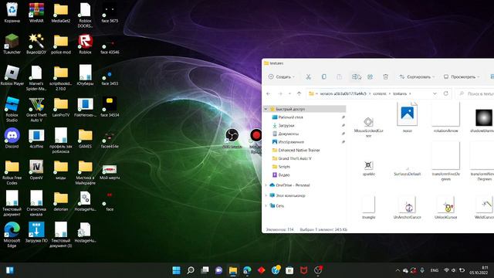
Task: Open taskbar Search
Action: point(191,270)
